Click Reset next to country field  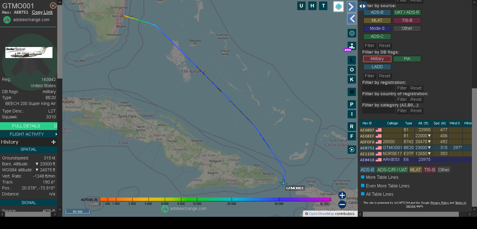coord(416,99)
